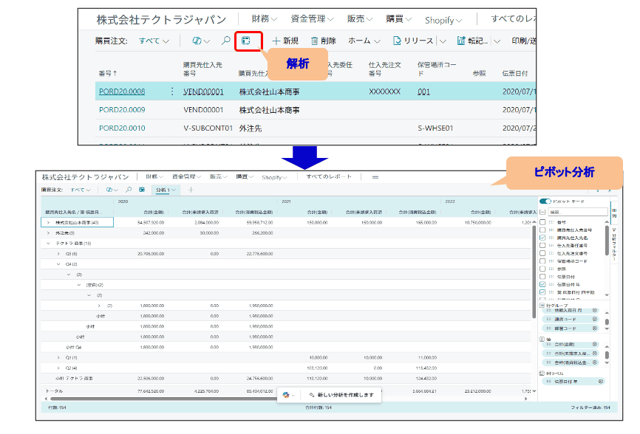The image size is (640, 434).
Task: Click the field list vertical scrollbar
Action: tap(607, 241)
